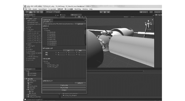This screenshot has width=185, height=101.
Task: Select the Rotate tool in the toolbar
Action: coord(34,12)
